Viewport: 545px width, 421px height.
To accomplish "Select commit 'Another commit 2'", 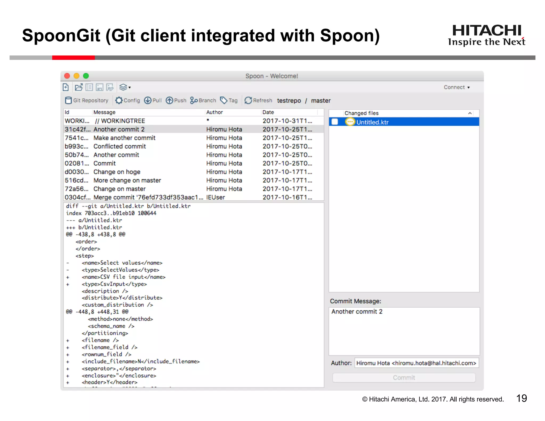I will (x=194, y=129).
